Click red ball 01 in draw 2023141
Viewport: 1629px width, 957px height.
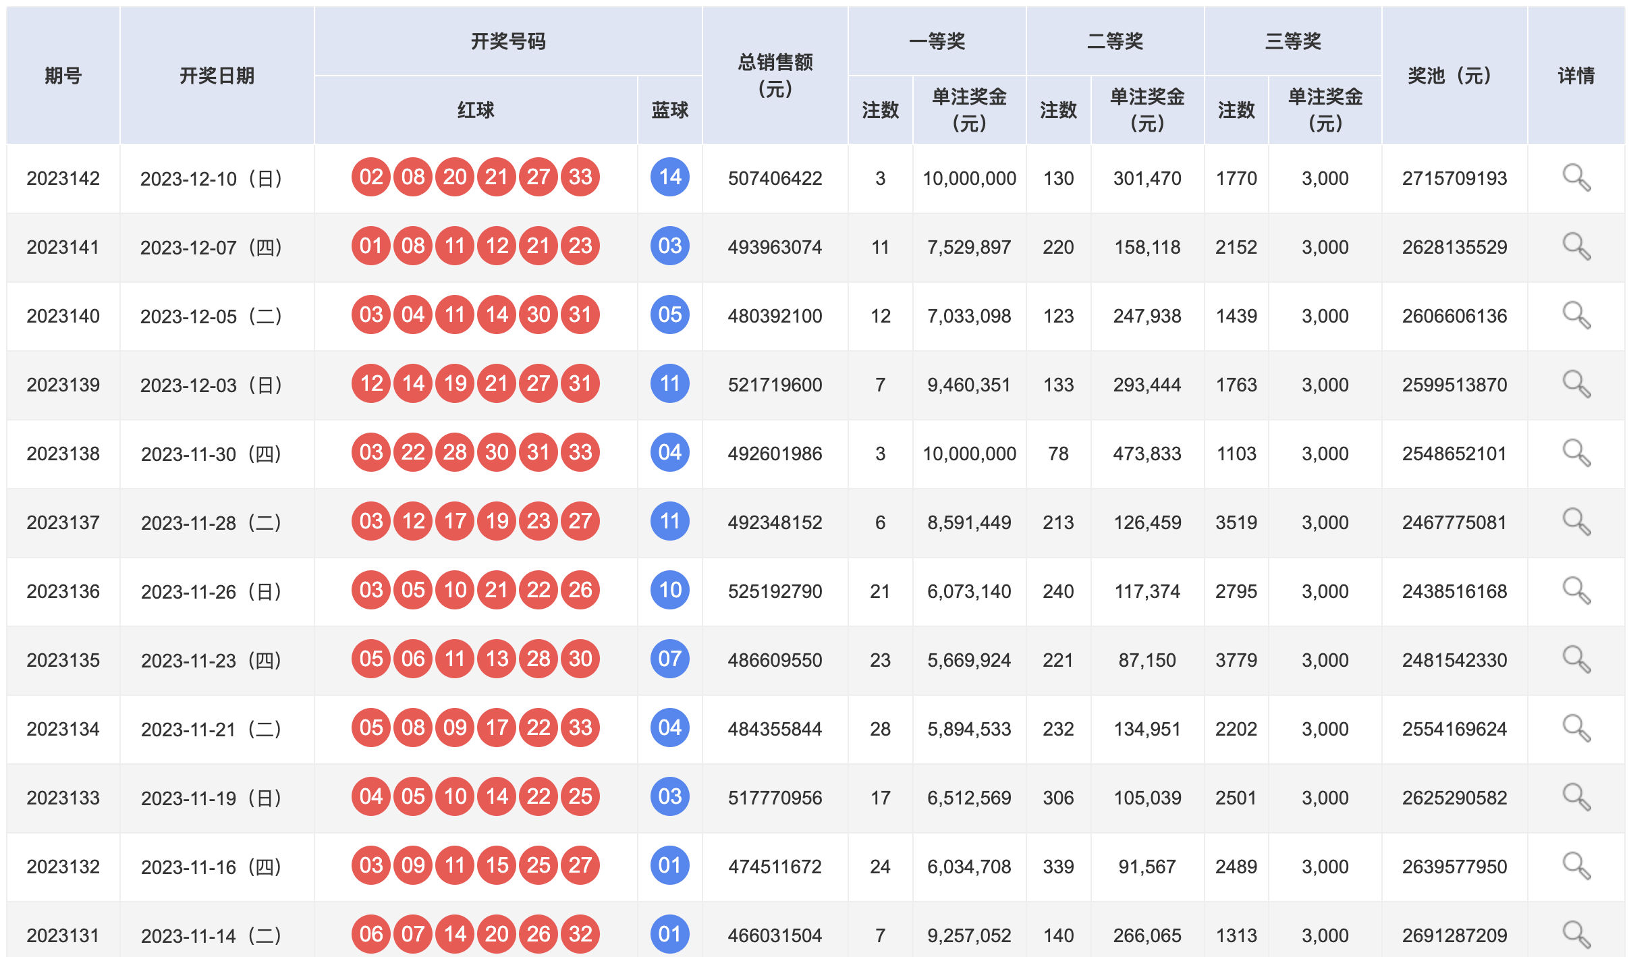[371, 246]
